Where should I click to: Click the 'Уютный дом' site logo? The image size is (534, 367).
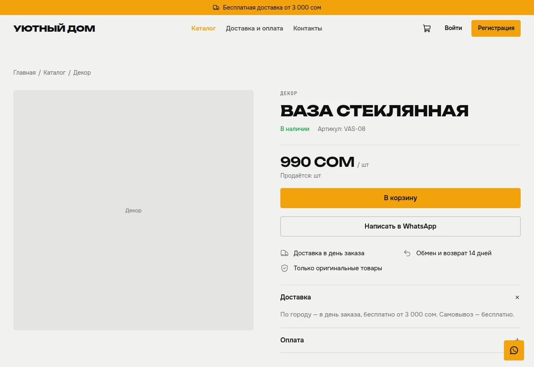pyautogui.click(x=54, y=28)
